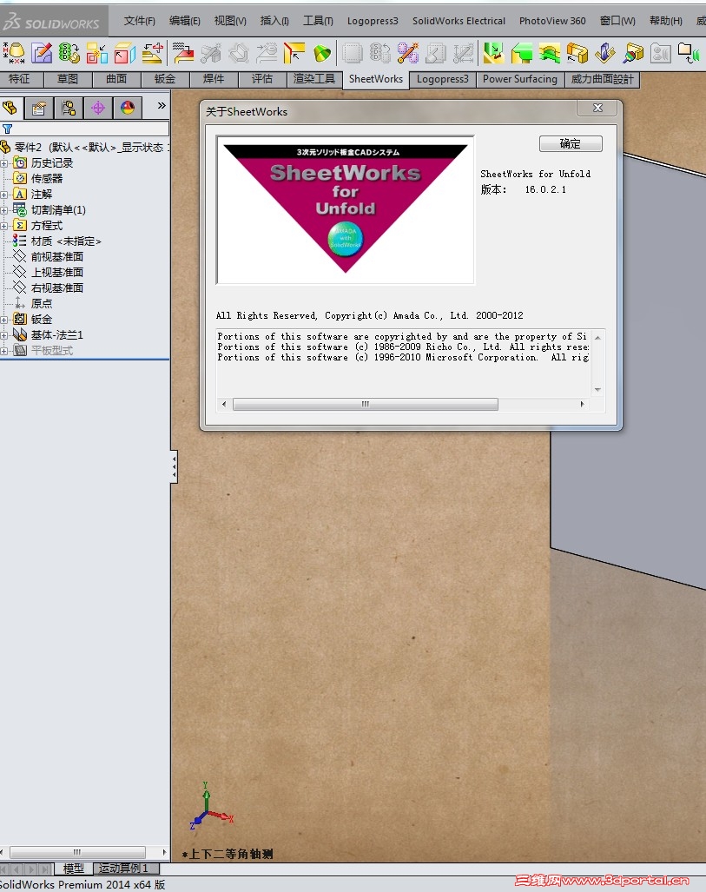Expand the 切割清单(1) cut list node

pos(4,210)
